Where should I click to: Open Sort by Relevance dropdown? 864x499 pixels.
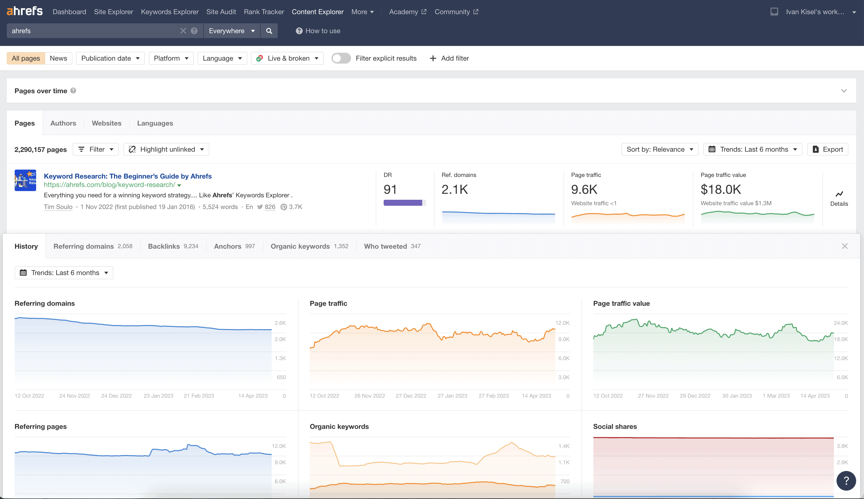(659, 149)
